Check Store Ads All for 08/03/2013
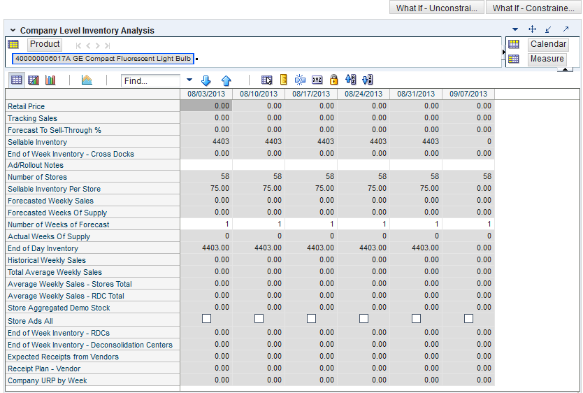Image resolution: width=583 pixels, height=393 pixels. coord(206,319)
